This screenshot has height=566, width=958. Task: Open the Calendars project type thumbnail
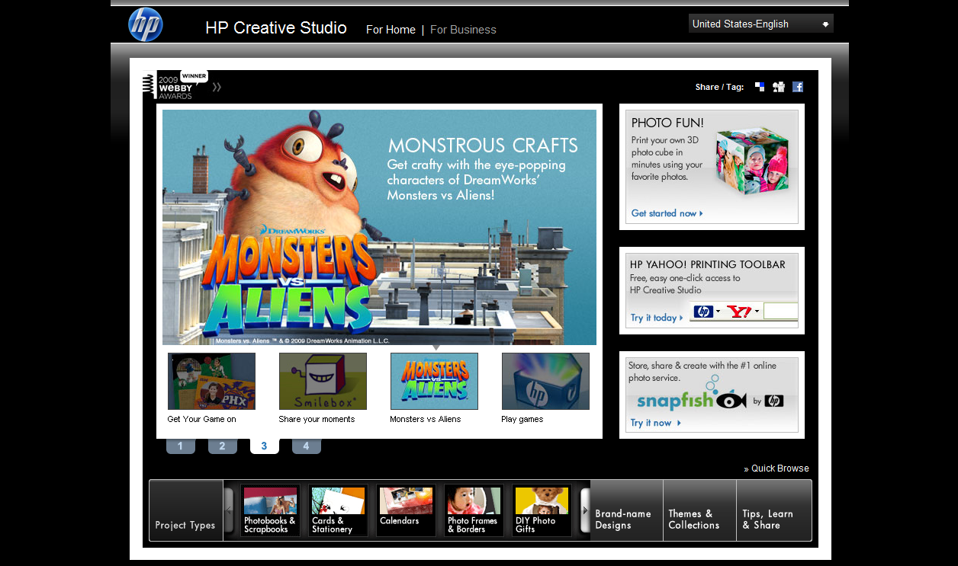(406, 509)
